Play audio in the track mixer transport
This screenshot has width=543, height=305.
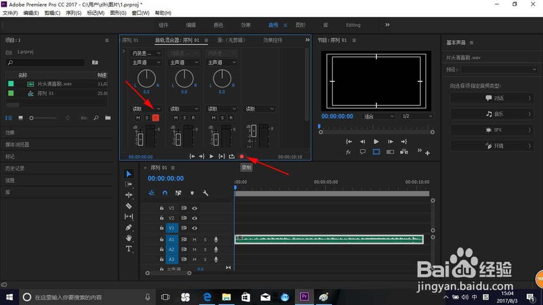[211, 156]
